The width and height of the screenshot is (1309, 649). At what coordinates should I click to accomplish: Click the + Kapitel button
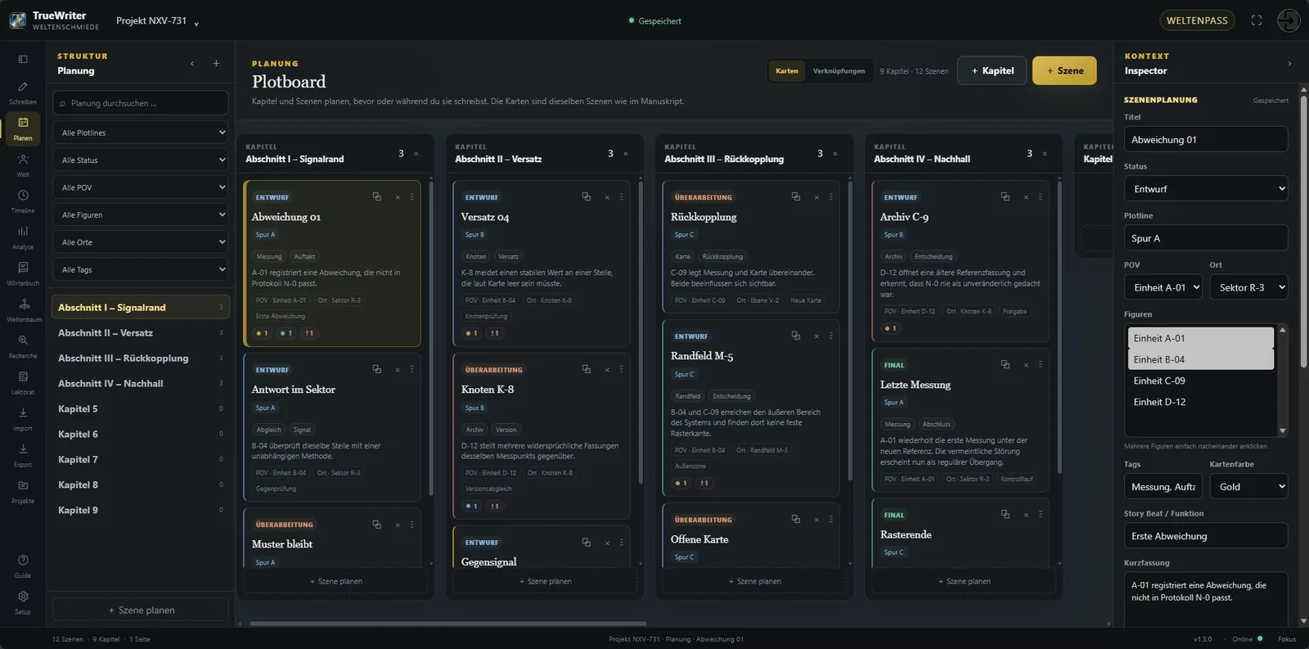pyautogui.click(x=992, y=70)
